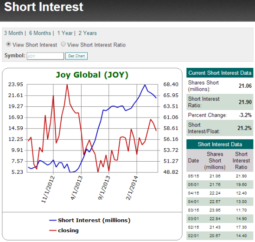255x242 pixels.
Task: Switch chart to 1 Year range
Action: (x=65, y=33)
